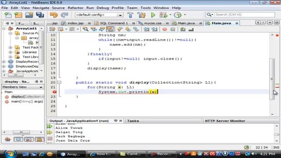Open the Profile Project dropdown arrow
This screenshot has width=281, height=158.
tap(185, 15)
